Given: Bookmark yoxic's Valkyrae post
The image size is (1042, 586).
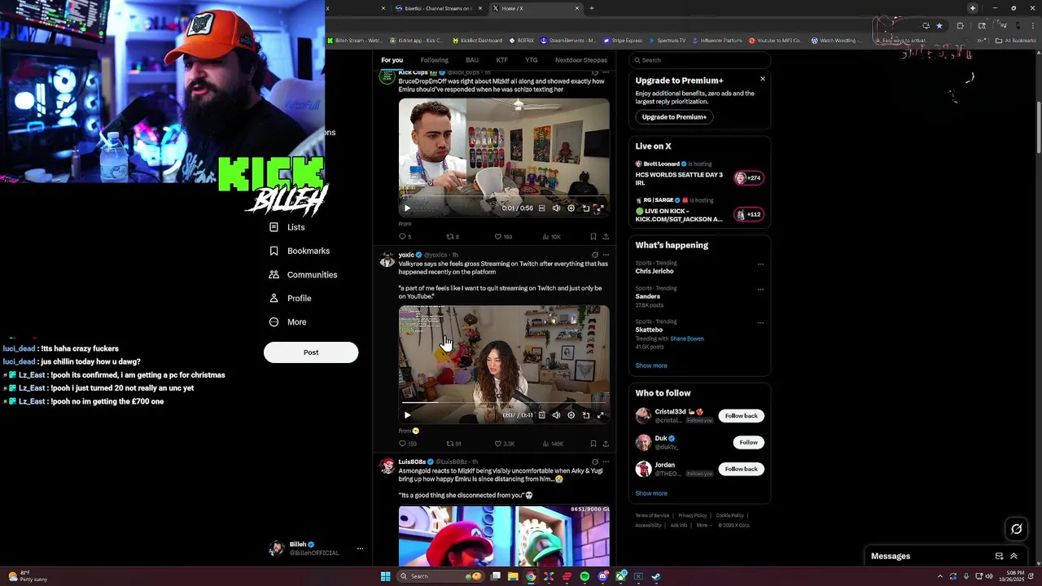Looking at the screenshot, I should coord(593,444).
